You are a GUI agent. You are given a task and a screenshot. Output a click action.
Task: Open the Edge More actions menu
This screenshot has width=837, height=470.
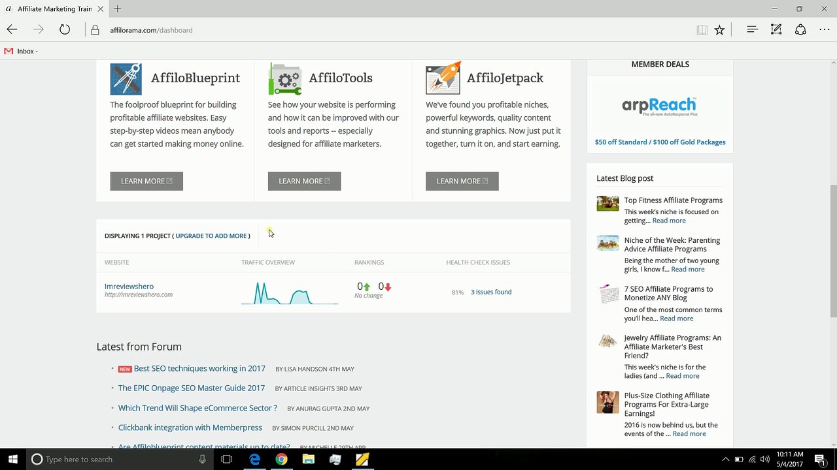(x=824, y=29)
